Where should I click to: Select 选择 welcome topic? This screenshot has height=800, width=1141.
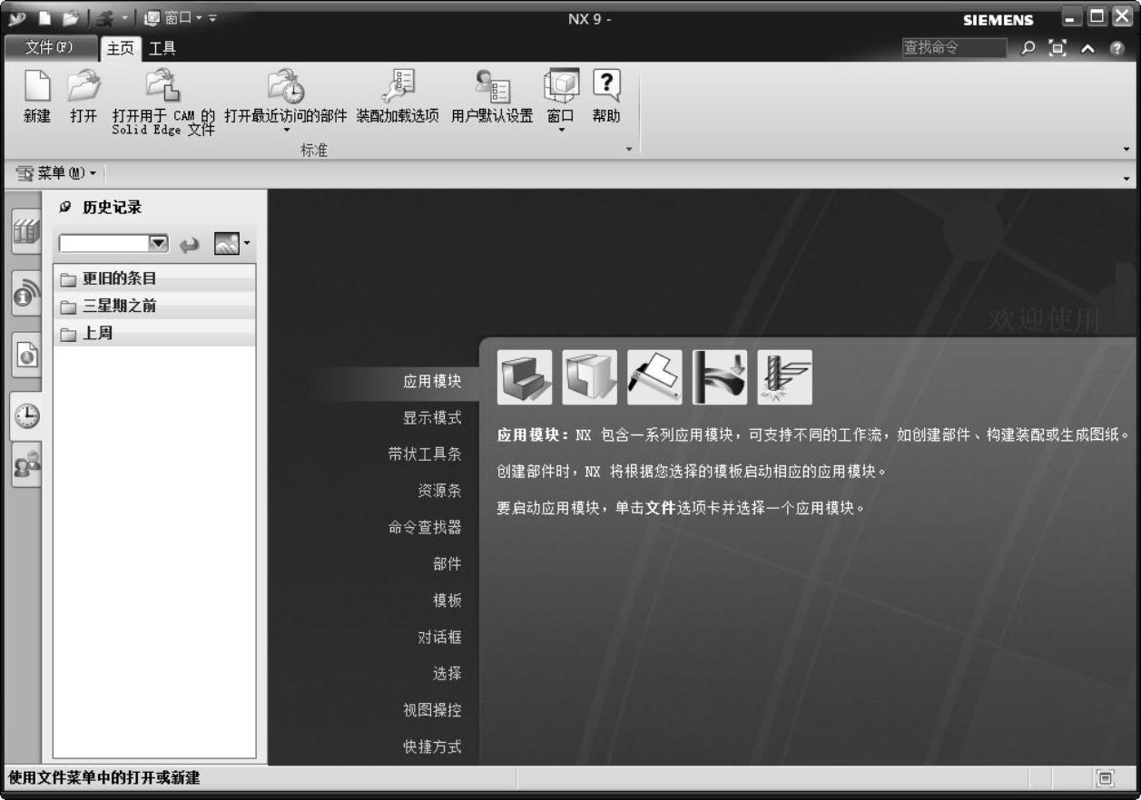(448, 674)
